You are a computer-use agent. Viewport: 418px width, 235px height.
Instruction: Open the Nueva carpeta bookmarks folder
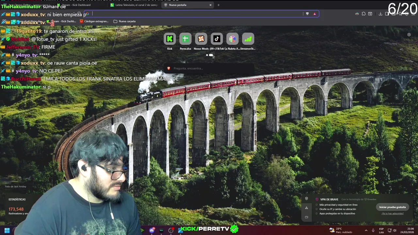[x=124, y=21]
